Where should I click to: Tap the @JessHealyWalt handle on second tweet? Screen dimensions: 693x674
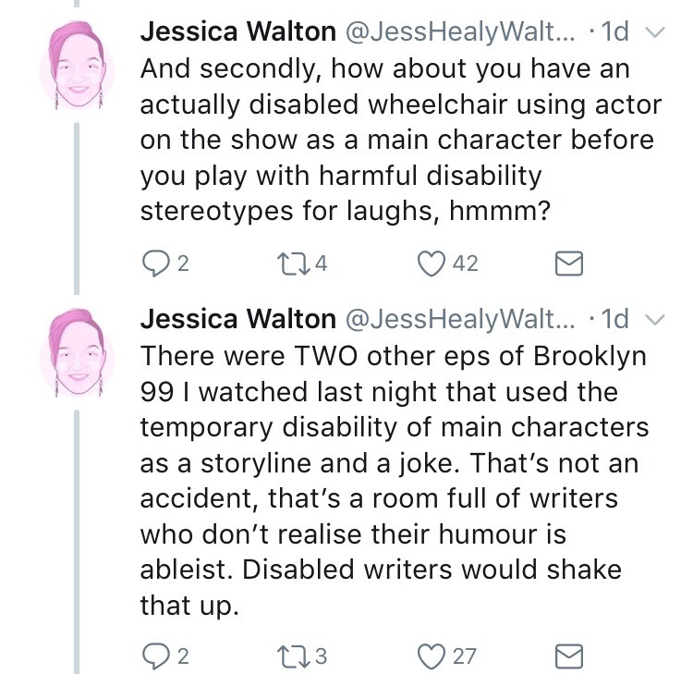[461, 319]
